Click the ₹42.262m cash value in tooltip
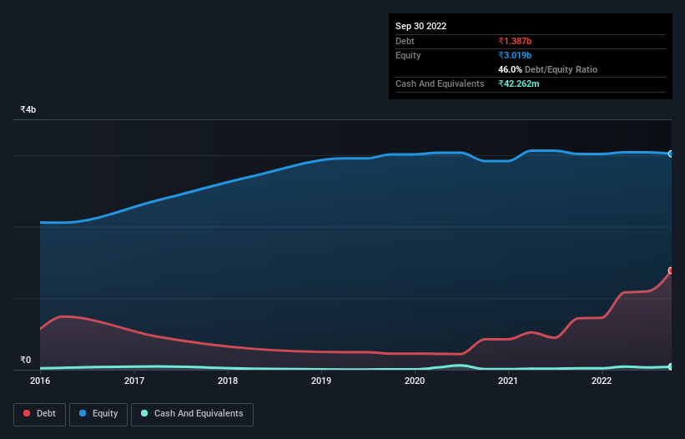This screenshot has height=439, width=685. (519, 83)
